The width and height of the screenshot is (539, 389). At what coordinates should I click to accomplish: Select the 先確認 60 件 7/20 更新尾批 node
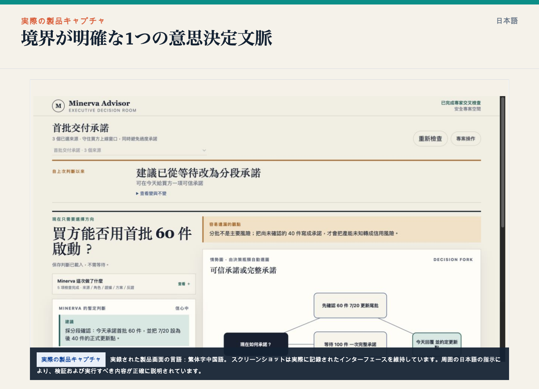(350, 306)
